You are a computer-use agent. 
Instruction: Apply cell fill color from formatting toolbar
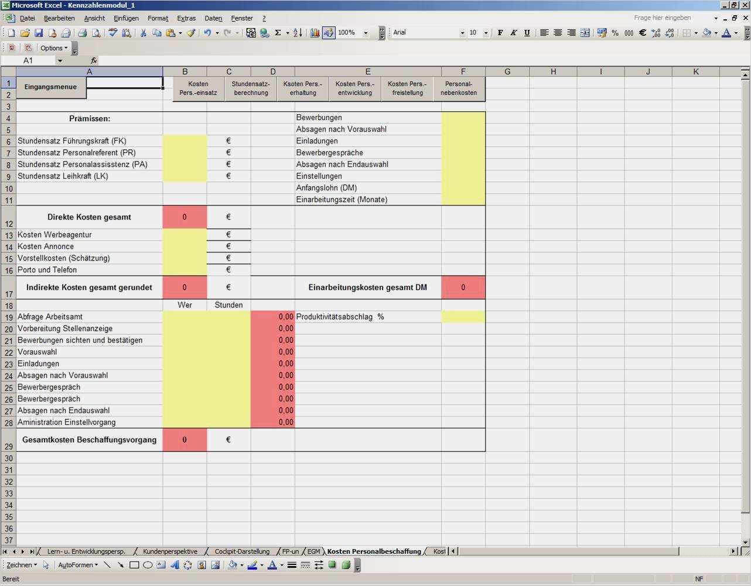[706, 33]
